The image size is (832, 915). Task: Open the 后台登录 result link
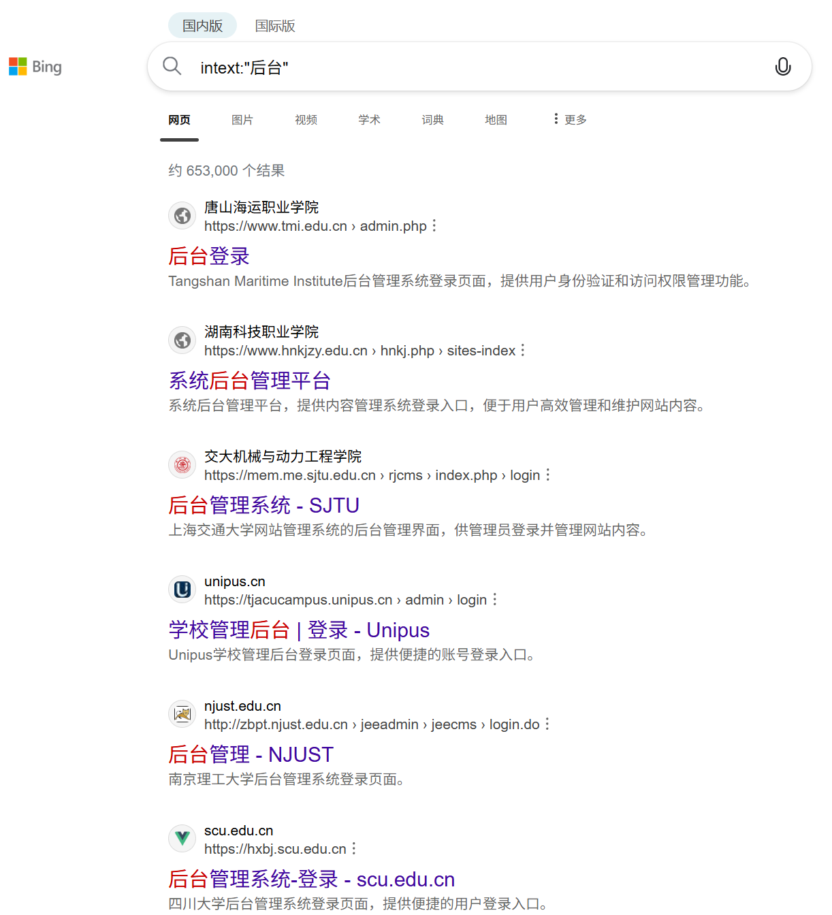208,257
